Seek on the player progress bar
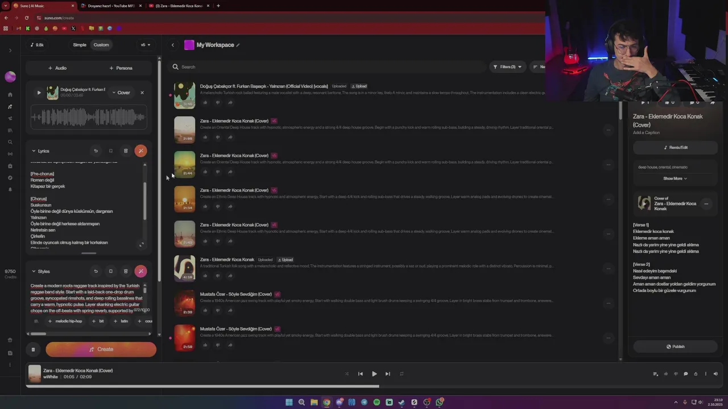This screenshot has height=409, width=728. pos(375,386)
